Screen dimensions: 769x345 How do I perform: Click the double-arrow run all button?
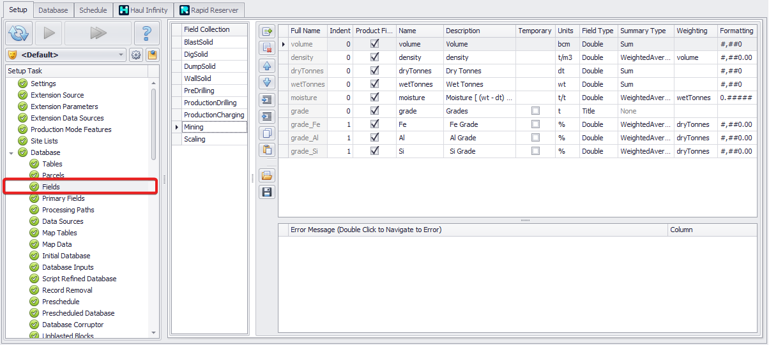[98, 33]
